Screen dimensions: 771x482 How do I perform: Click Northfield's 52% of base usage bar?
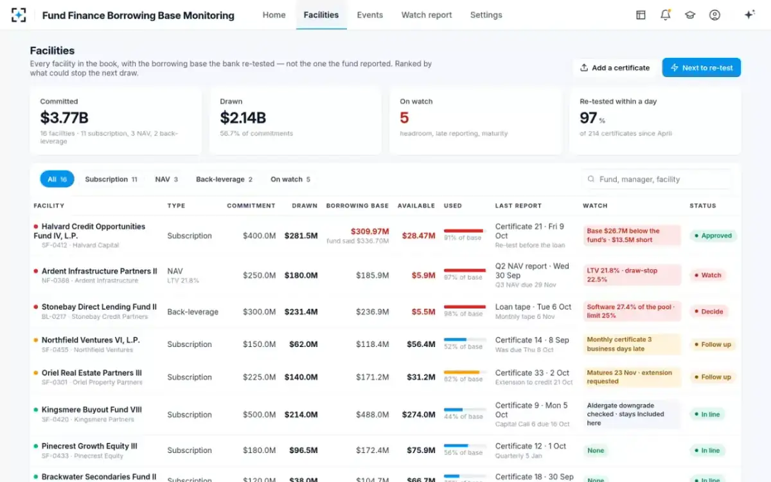pos(465,339)
